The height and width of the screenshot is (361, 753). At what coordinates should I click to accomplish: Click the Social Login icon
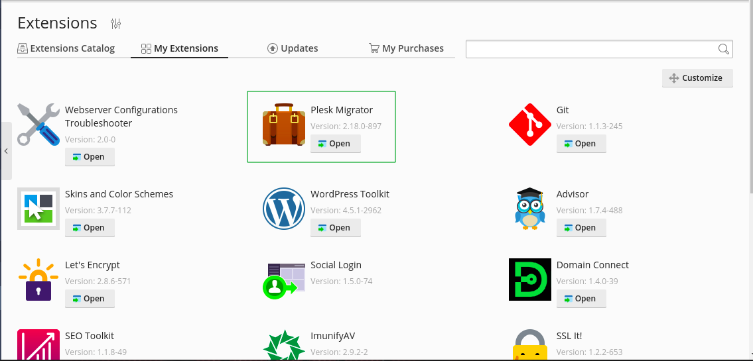(284, 280)
